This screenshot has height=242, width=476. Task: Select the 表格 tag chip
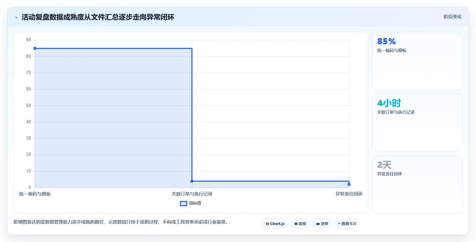pos(300,224)
